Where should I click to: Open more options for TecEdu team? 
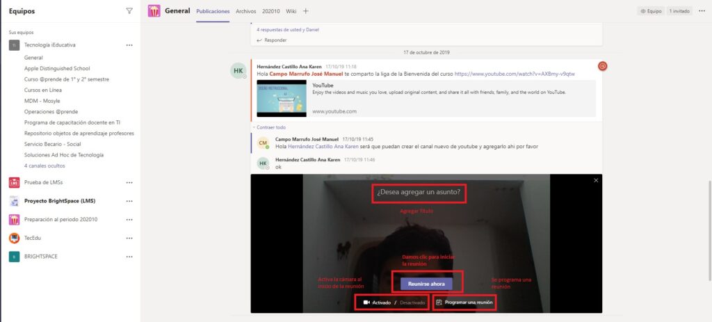tap(129, 238)
